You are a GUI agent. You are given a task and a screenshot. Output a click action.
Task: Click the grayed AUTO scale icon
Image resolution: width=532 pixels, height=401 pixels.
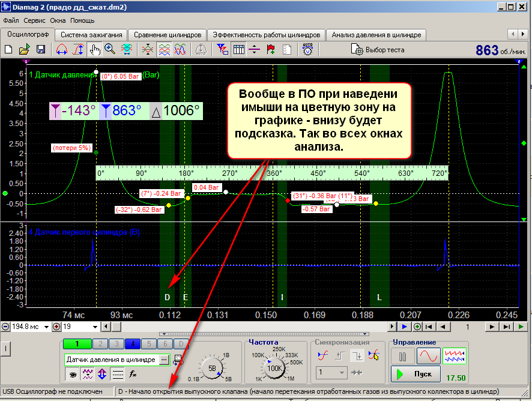tap(201, 50)
